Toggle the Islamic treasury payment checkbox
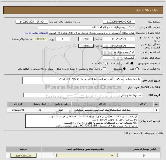 (105, 69)
